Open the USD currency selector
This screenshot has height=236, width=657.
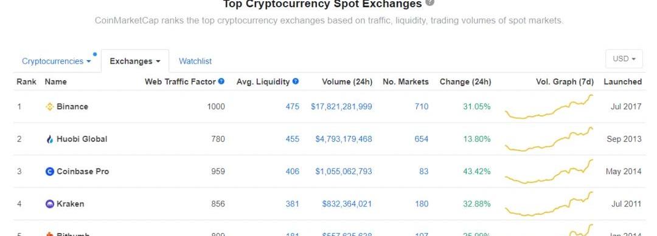[x=624, y=59]
